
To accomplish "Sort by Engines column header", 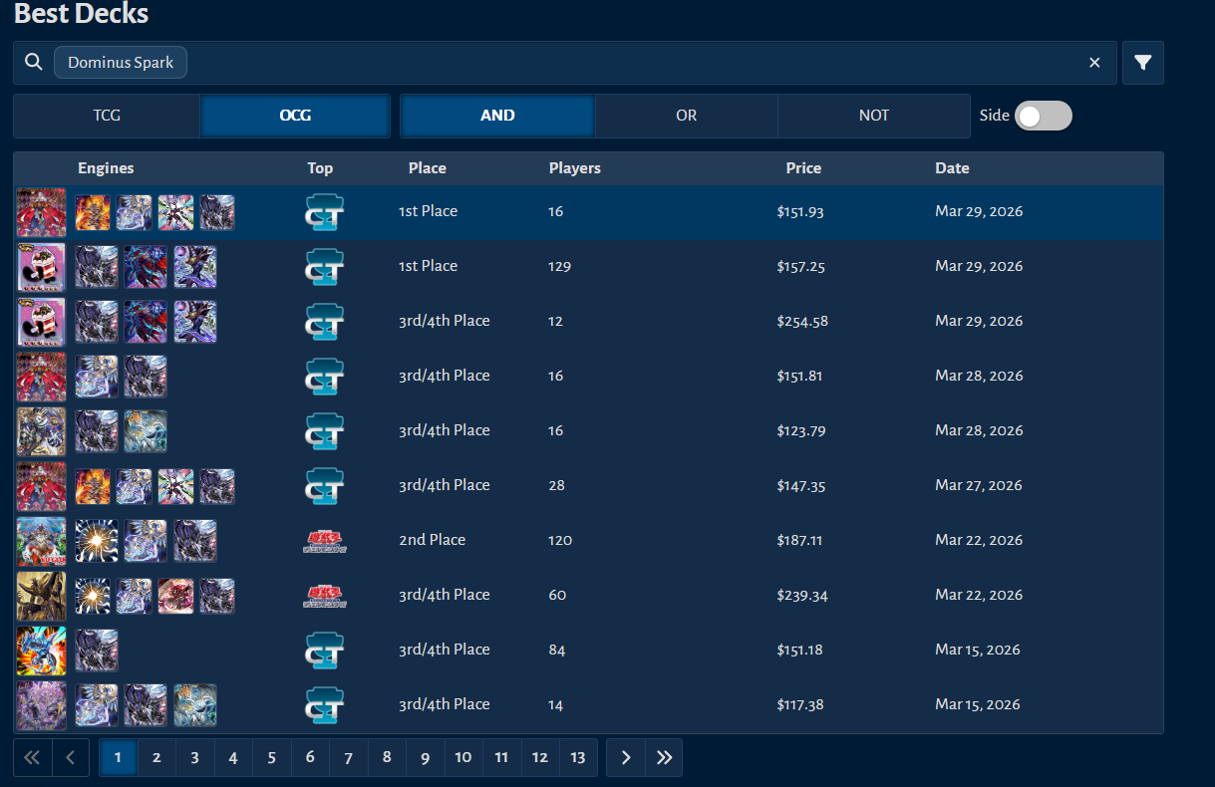I will [x=106, y=168].
